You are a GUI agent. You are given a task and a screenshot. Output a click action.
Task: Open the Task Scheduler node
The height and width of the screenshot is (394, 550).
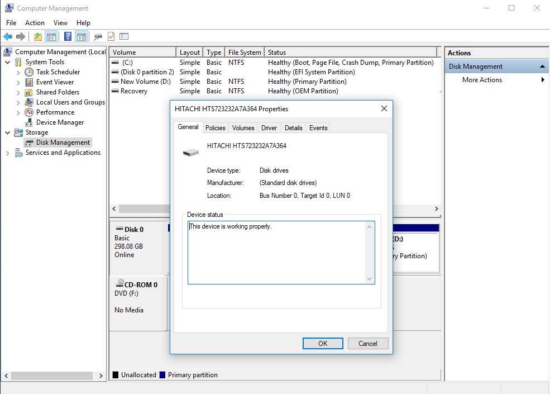click(58, 72)
